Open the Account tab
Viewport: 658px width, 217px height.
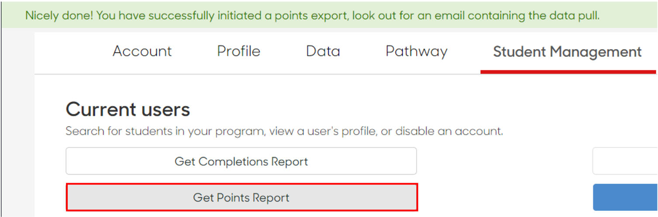point(142,52)
